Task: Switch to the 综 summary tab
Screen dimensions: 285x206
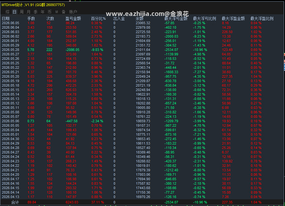Action: point(7,12)
